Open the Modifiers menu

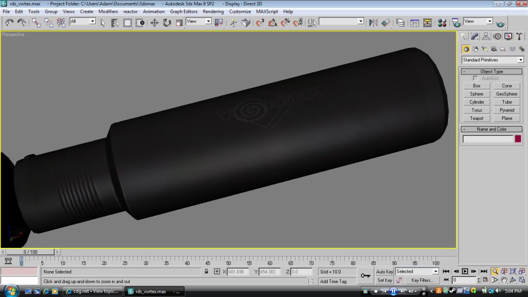point(108,11)
